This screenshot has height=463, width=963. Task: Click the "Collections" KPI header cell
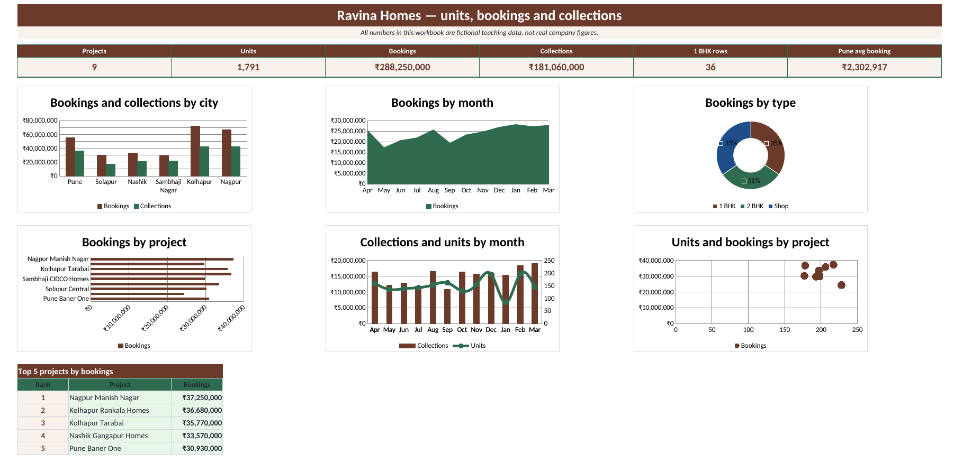coord(556,51)
